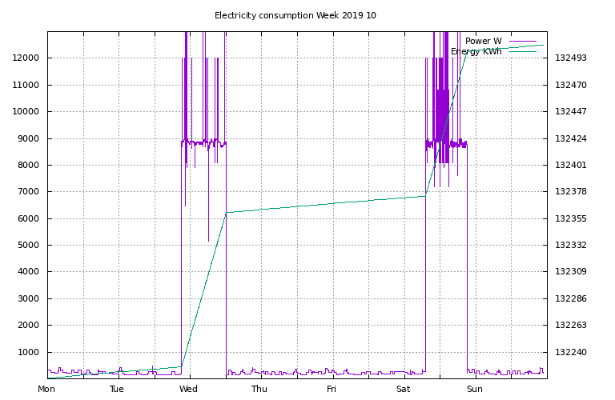The height and width of the screenshot is (400, 615).
Task: Click the chart title 'Electricity consumption Week 2019 10'
Action: click(x=295, y=16)
